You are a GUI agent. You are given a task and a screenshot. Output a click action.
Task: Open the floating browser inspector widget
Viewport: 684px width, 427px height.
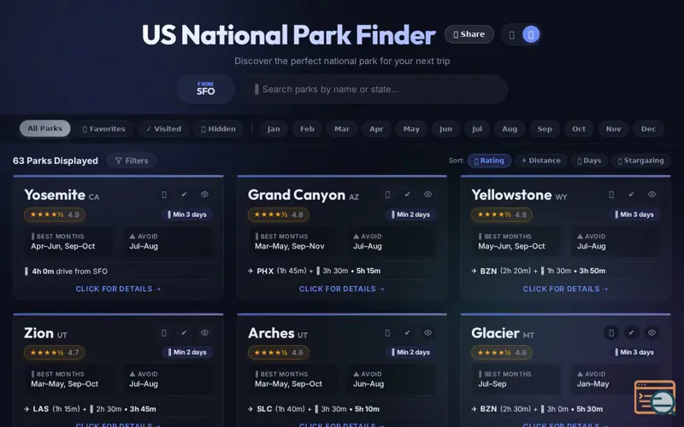pos(655,397)
